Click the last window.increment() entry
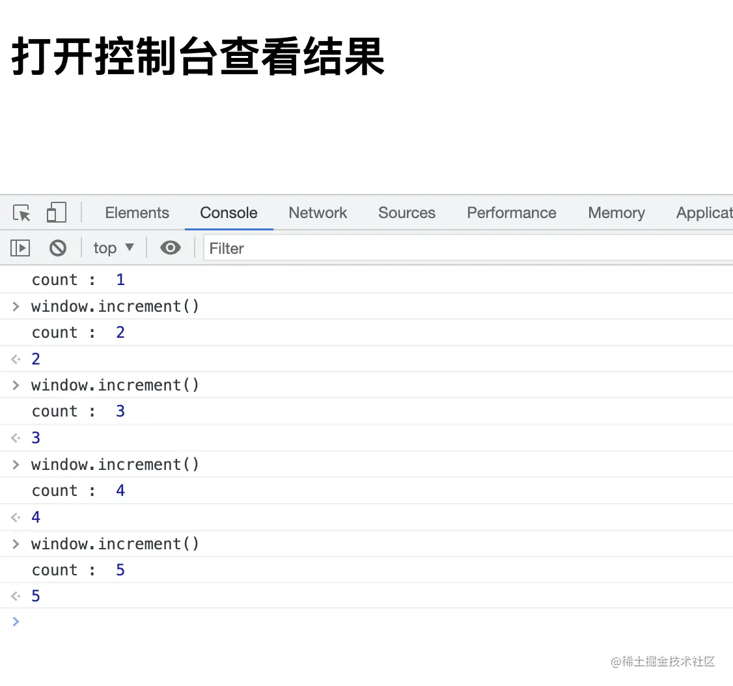The height and width of the screenshot is (686, 733). coord(115,543)
